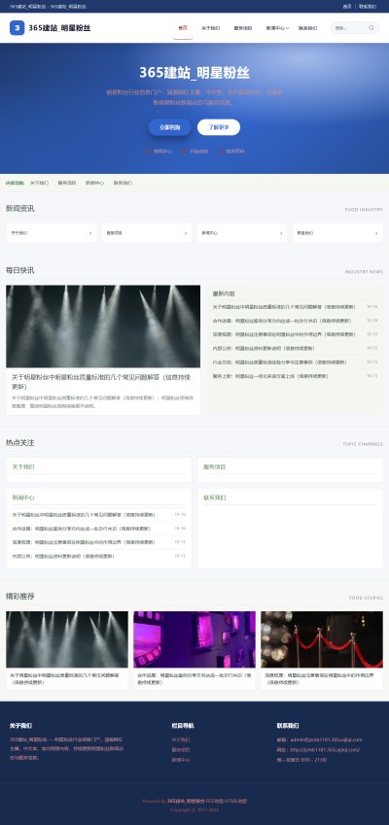Open first 关于明星粉丝 article in 最新内容 list
Screen dimensions: 389x825
(x=284, y=307)
